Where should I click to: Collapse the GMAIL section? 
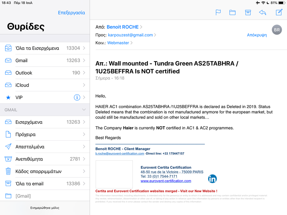(x=84, y=110)
